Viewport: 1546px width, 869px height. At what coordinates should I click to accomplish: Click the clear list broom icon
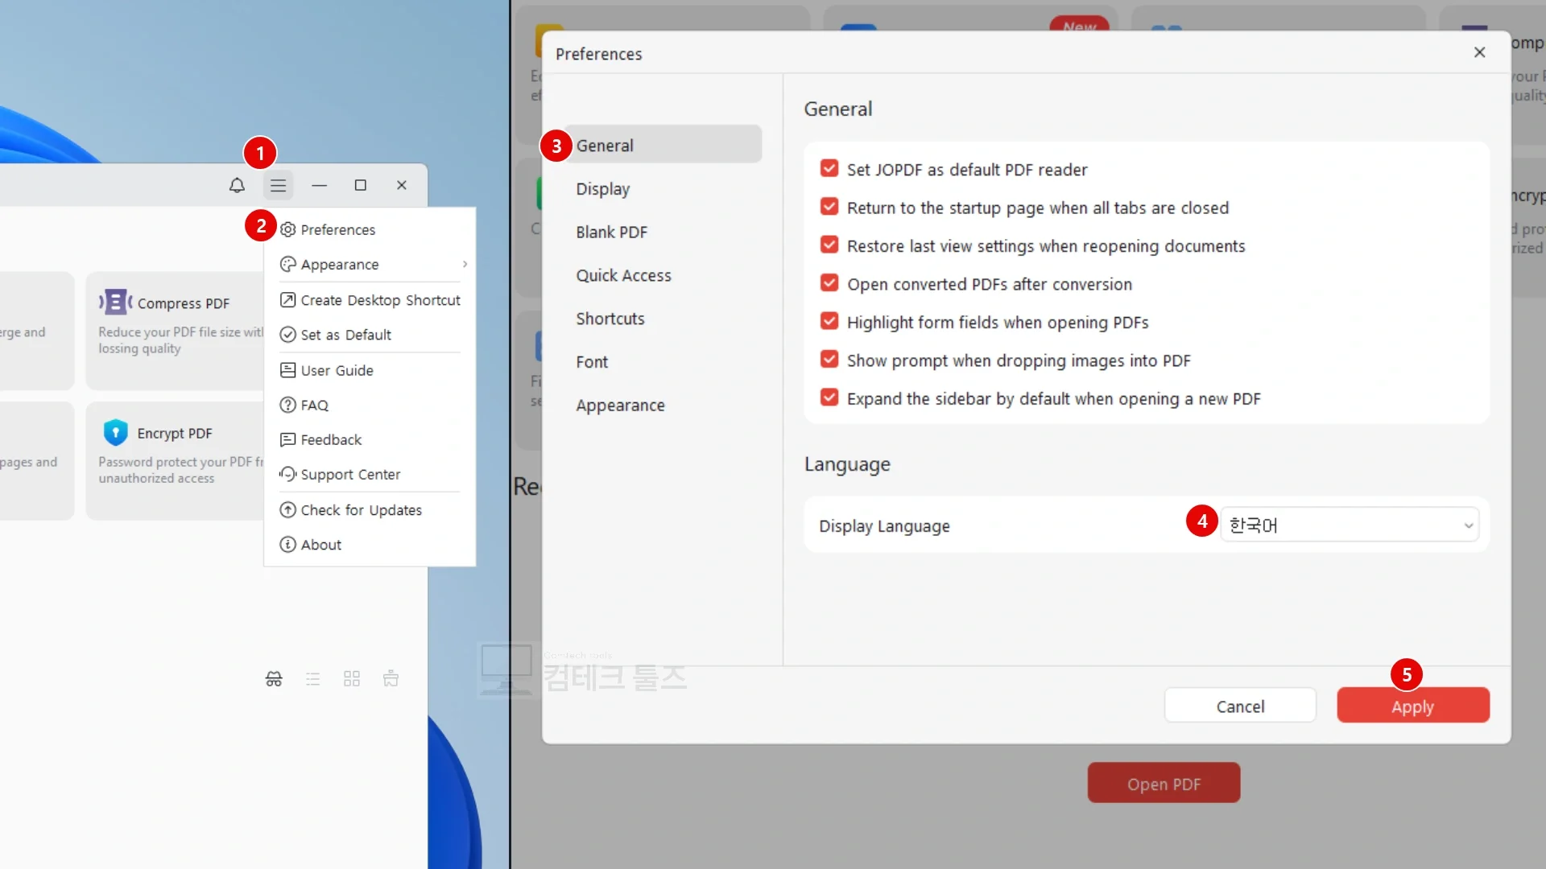[x=391, y=678]
